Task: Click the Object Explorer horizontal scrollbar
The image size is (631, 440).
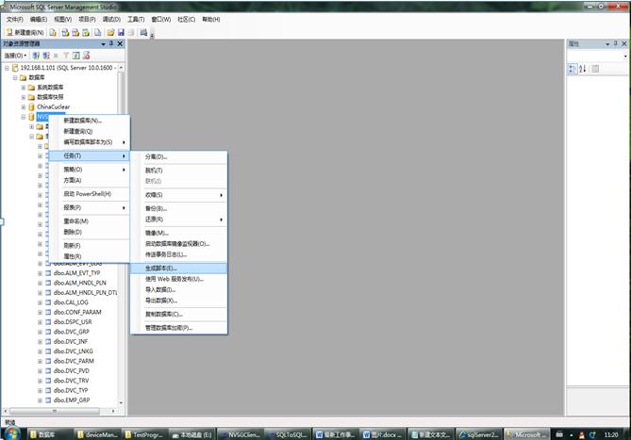Action: click(55, 411)
